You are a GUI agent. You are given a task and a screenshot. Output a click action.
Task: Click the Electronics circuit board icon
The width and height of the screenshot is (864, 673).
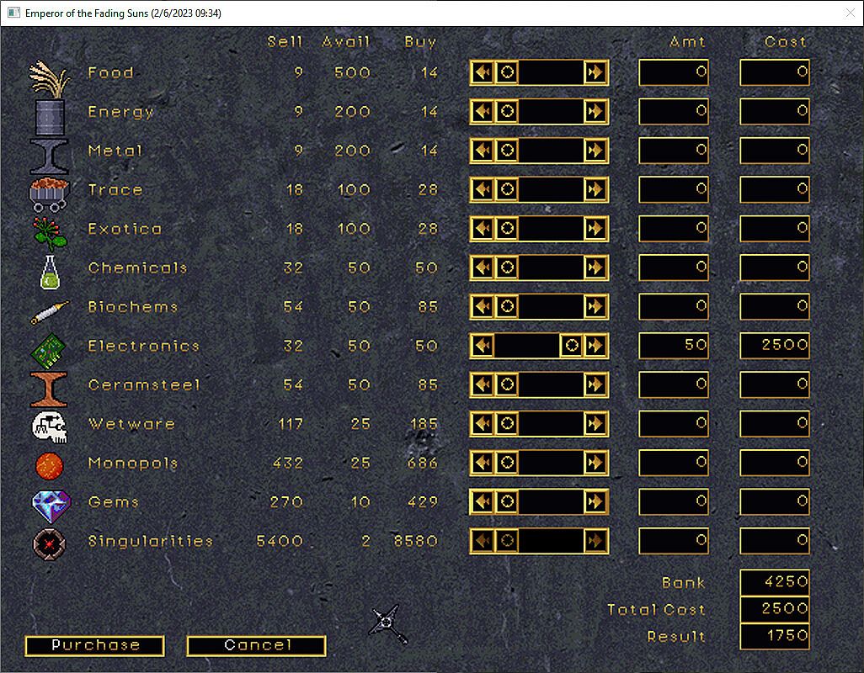click(50, 348)
